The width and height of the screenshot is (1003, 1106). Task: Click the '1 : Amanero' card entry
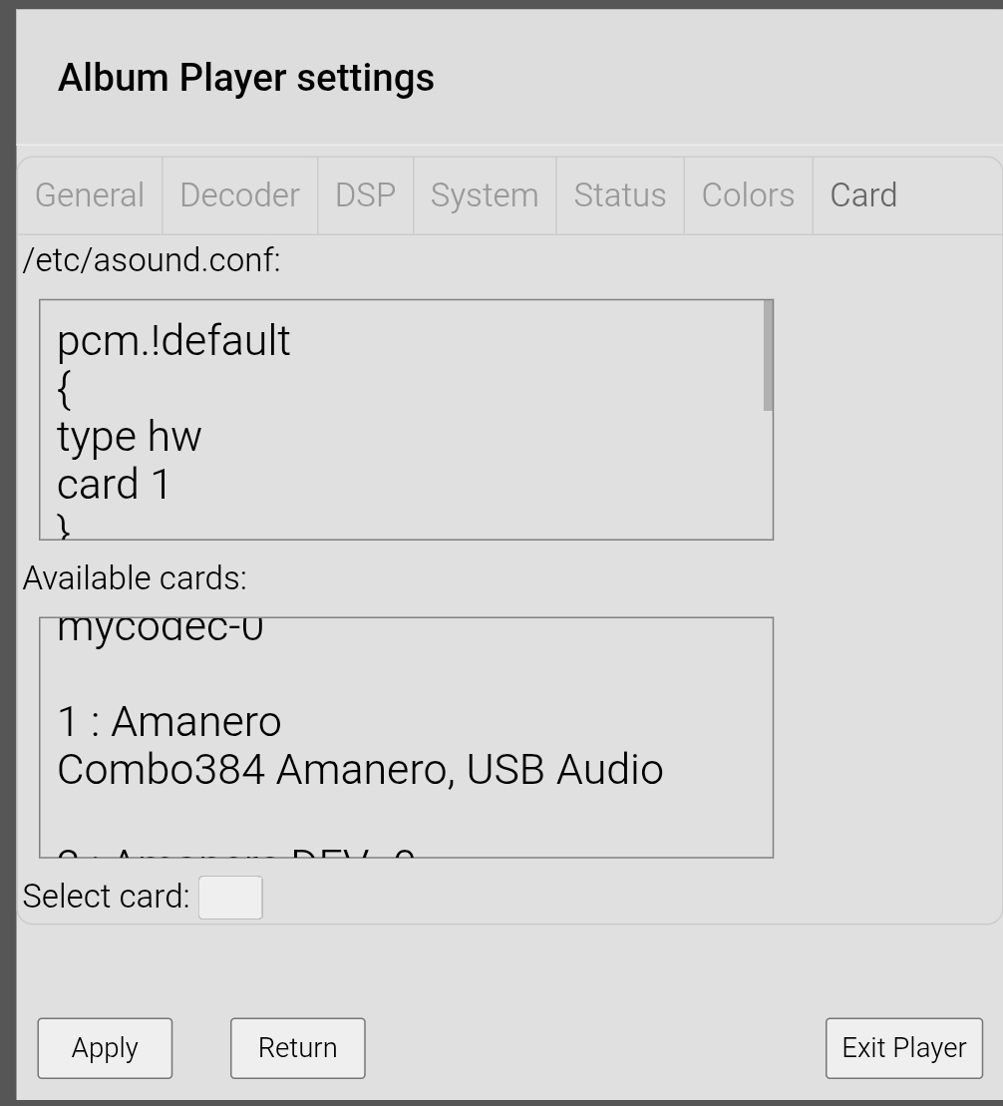169,722
